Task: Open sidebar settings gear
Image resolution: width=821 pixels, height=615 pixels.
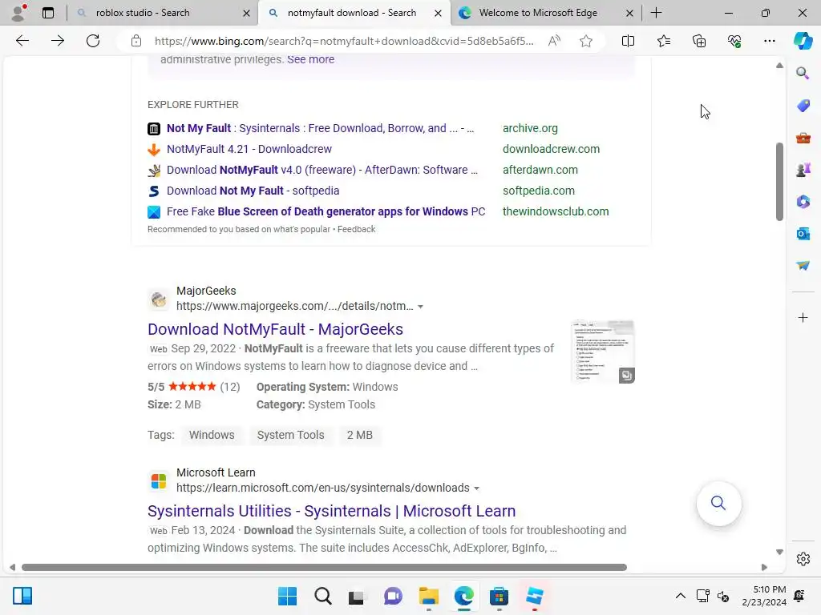Action: pyautogui.click(x=803, y=559)
